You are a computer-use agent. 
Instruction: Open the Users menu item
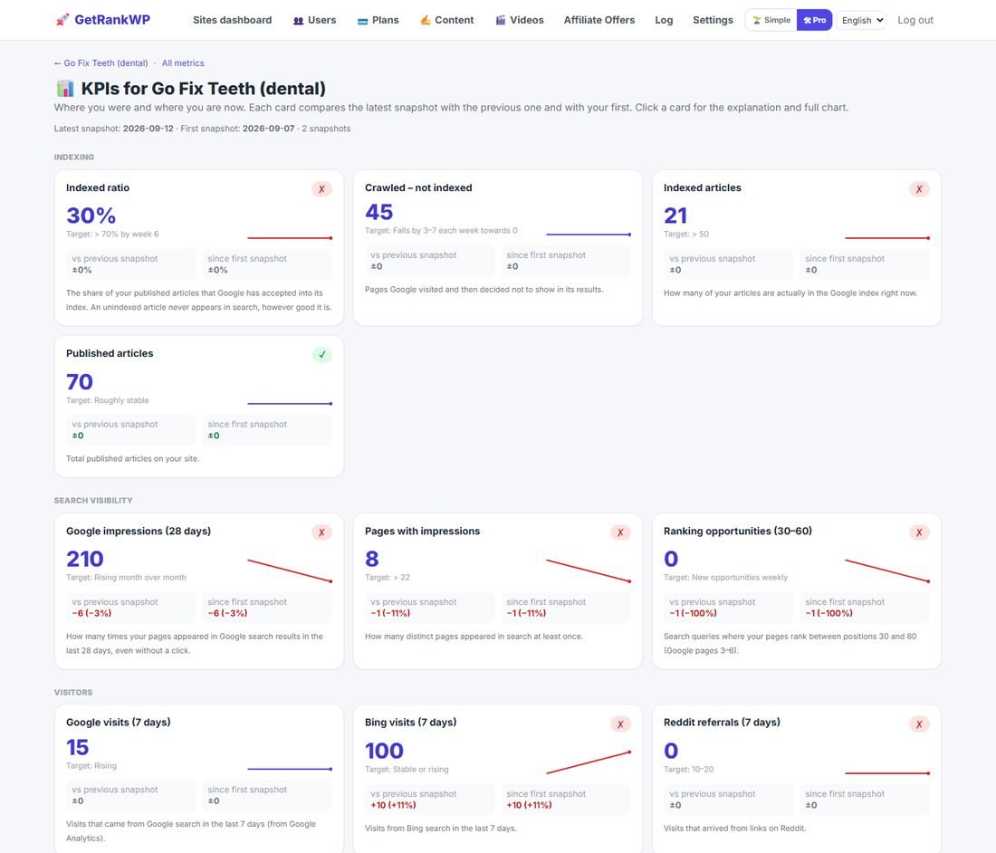(314, 20)
